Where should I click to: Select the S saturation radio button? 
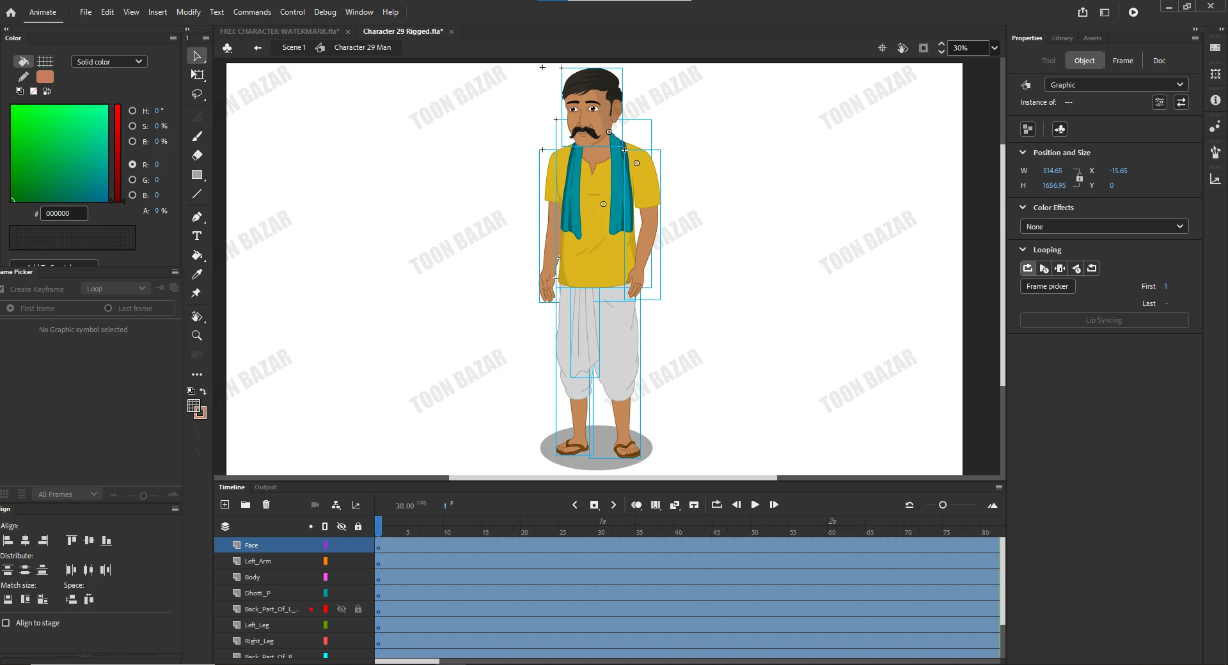point(132,126)
